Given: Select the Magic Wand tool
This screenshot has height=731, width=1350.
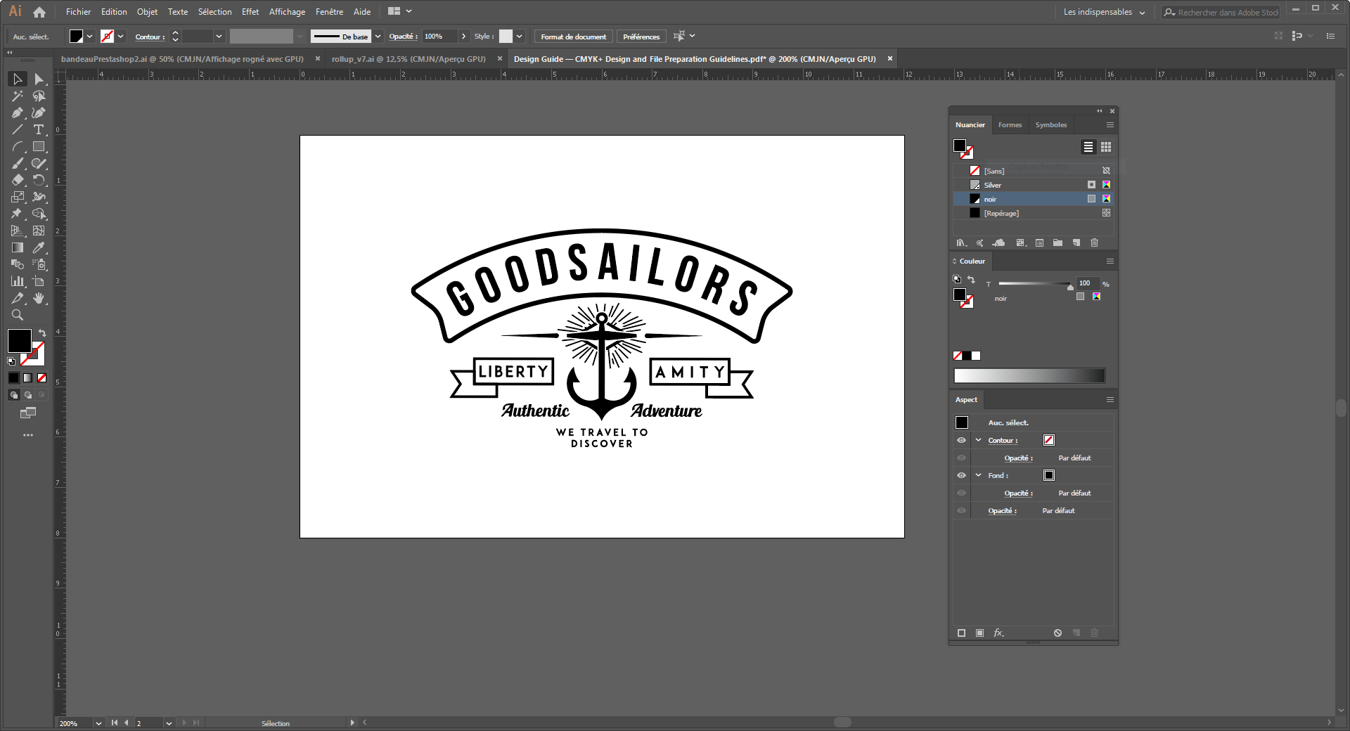Looking at the screenshot, I should tap(18, 96).
